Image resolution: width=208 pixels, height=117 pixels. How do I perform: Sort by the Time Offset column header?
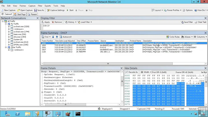(x=81, y=41)
